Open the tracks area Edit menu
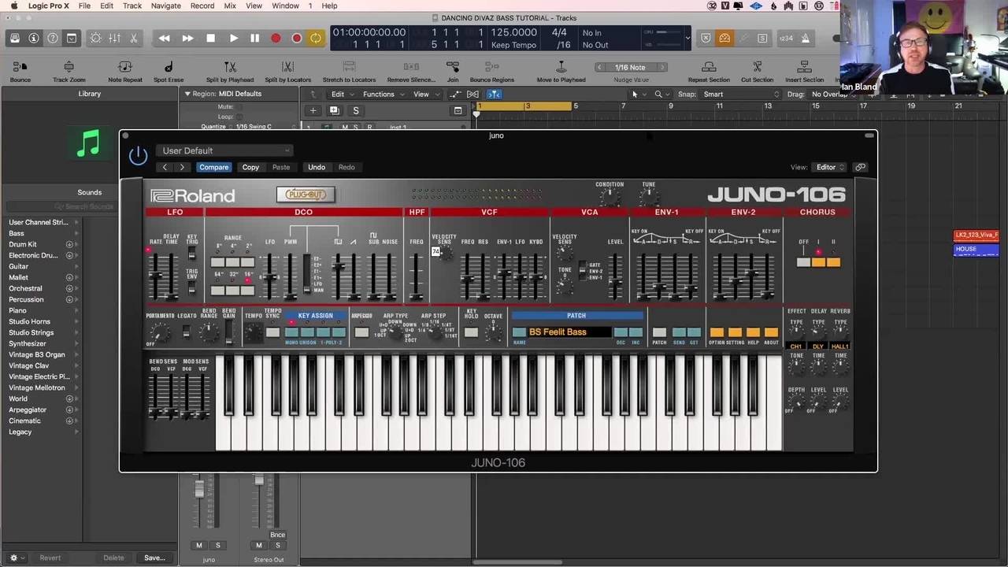Screen dimensions: 1008x567 tap(341, 94)
